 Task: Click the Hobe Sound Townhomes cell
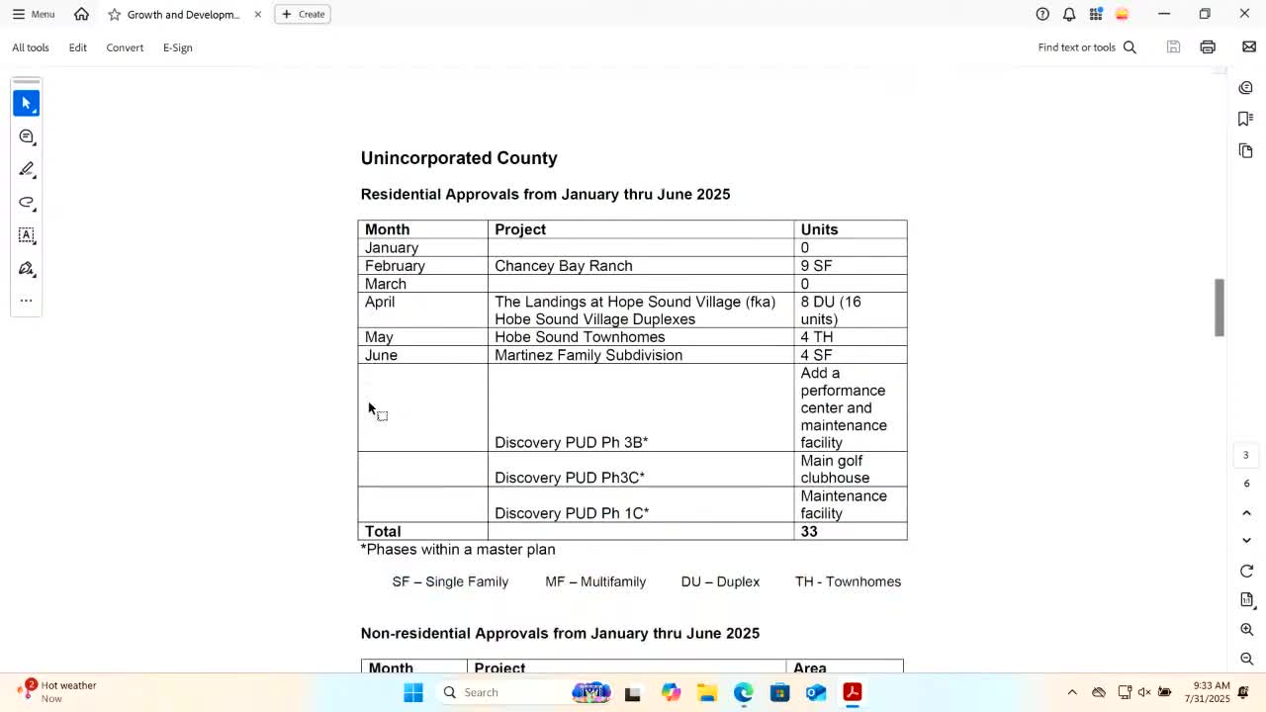[641, 337]
